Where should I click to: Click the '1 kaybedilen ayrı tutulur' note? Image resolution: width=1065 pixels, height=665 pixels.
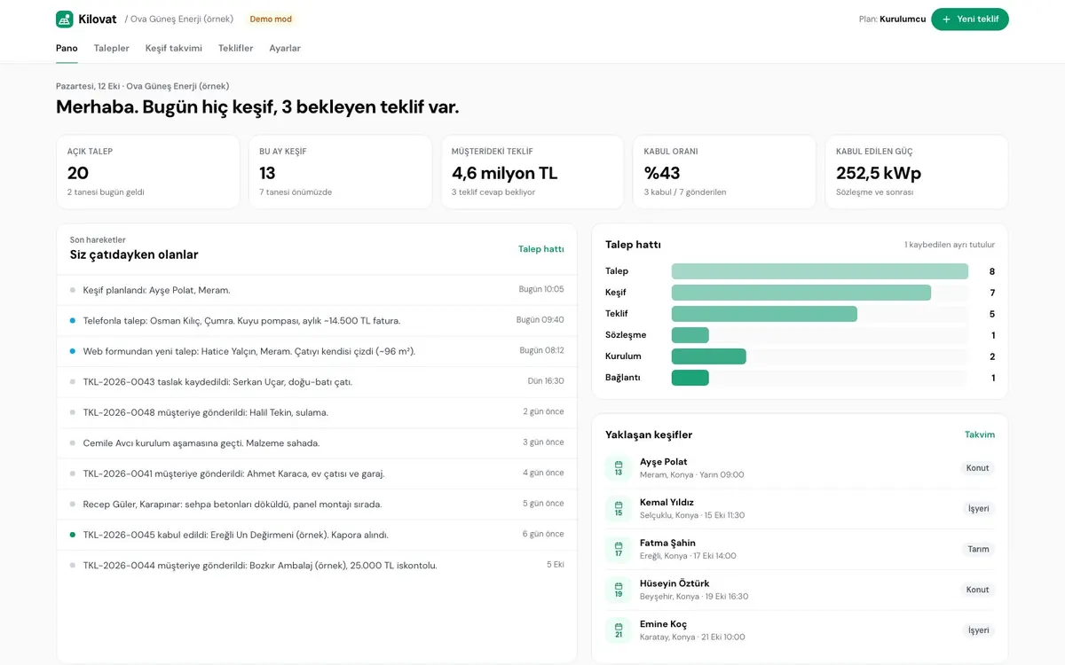[x=950, y=245]
